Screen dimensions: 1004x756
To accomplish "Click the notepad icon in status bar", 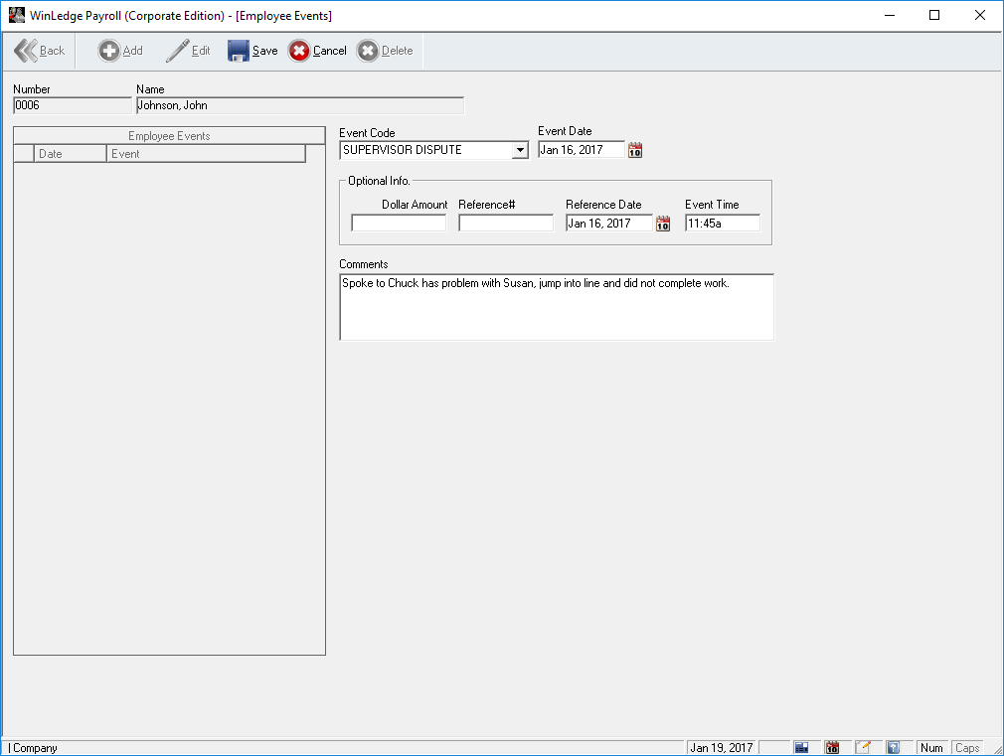I will [863, 747].
